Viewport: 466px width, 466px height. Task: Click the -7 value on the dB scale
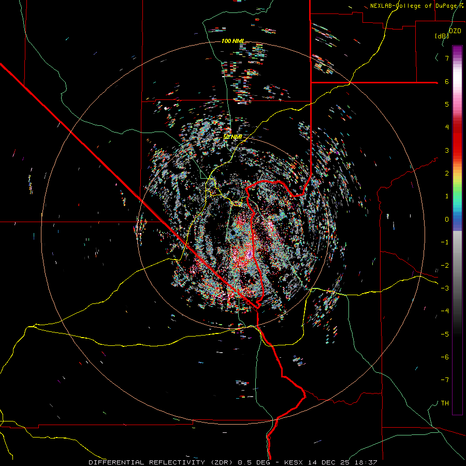[x=445, y=380]
